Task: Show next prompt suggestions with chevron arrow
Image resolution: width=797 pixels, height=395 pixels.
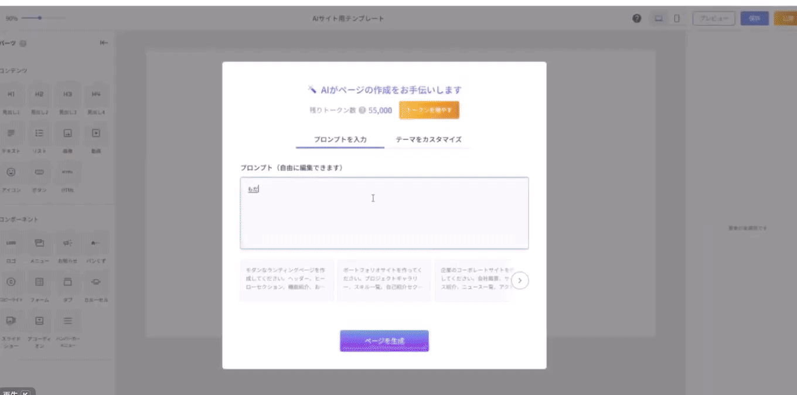Action: pos(520,281)
